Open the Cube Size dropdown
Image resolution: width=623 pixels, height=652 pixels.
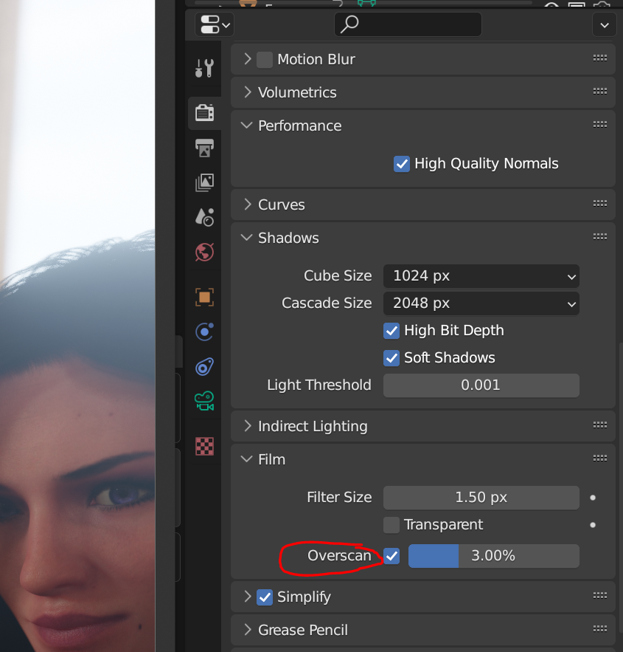pyautogui.click(x=481, y=276)
